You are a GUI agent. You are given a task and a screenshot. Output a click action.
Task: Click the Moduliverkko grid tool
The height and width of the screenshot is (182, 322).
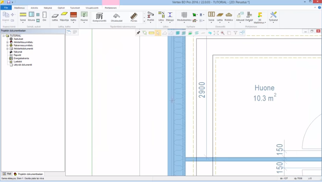coord(184,16)
